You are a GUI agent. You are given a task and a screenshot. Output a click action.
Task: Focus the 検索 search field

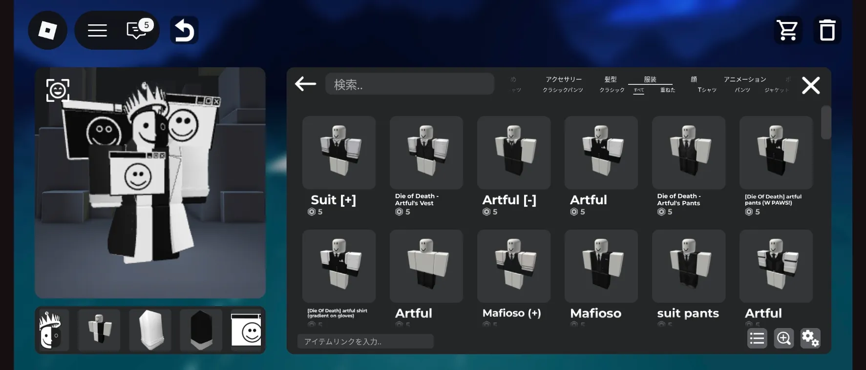(x=410, y=84)
